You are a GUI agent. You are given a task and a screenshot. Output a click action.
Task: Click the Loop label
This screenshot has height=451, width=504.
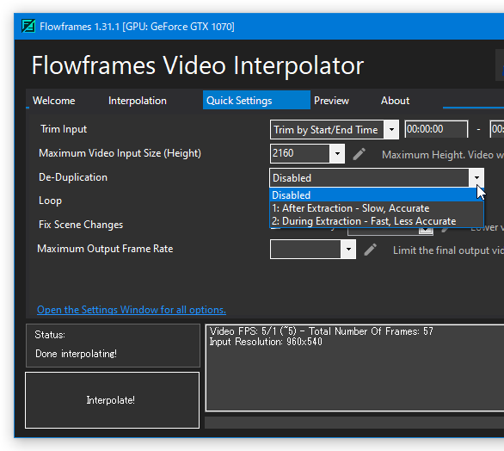pyautogui.click(x=50, y=201)
